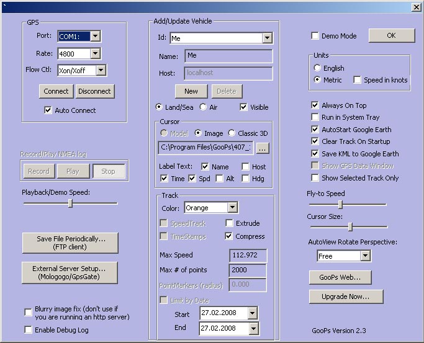Click the Max Speed field

click(x=248, y=256)
